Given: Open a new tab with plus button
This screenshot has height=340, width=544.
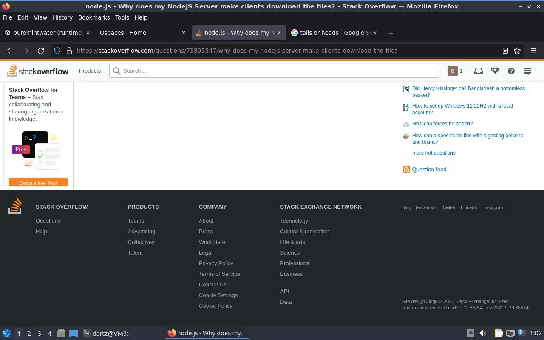Looking at the screenshot, I should (391, 33).
